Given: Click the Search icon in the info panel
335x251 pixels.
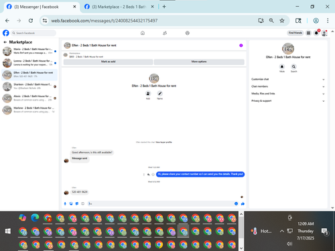Looking at the screenshot, I should point(293,66).
